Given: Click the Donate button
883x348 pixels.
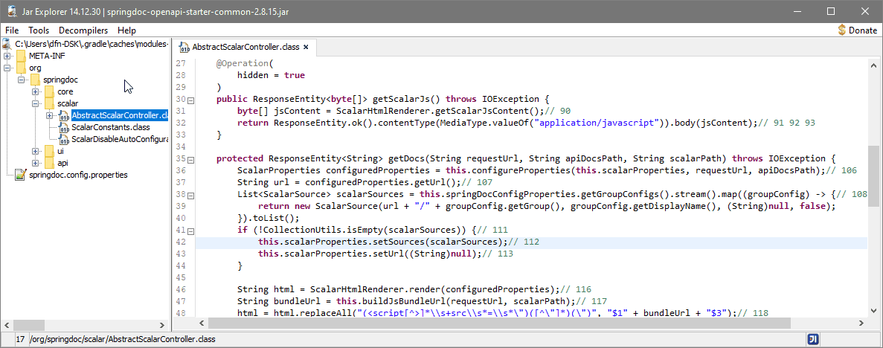Looking at the screenshot, I should (857, 30).
